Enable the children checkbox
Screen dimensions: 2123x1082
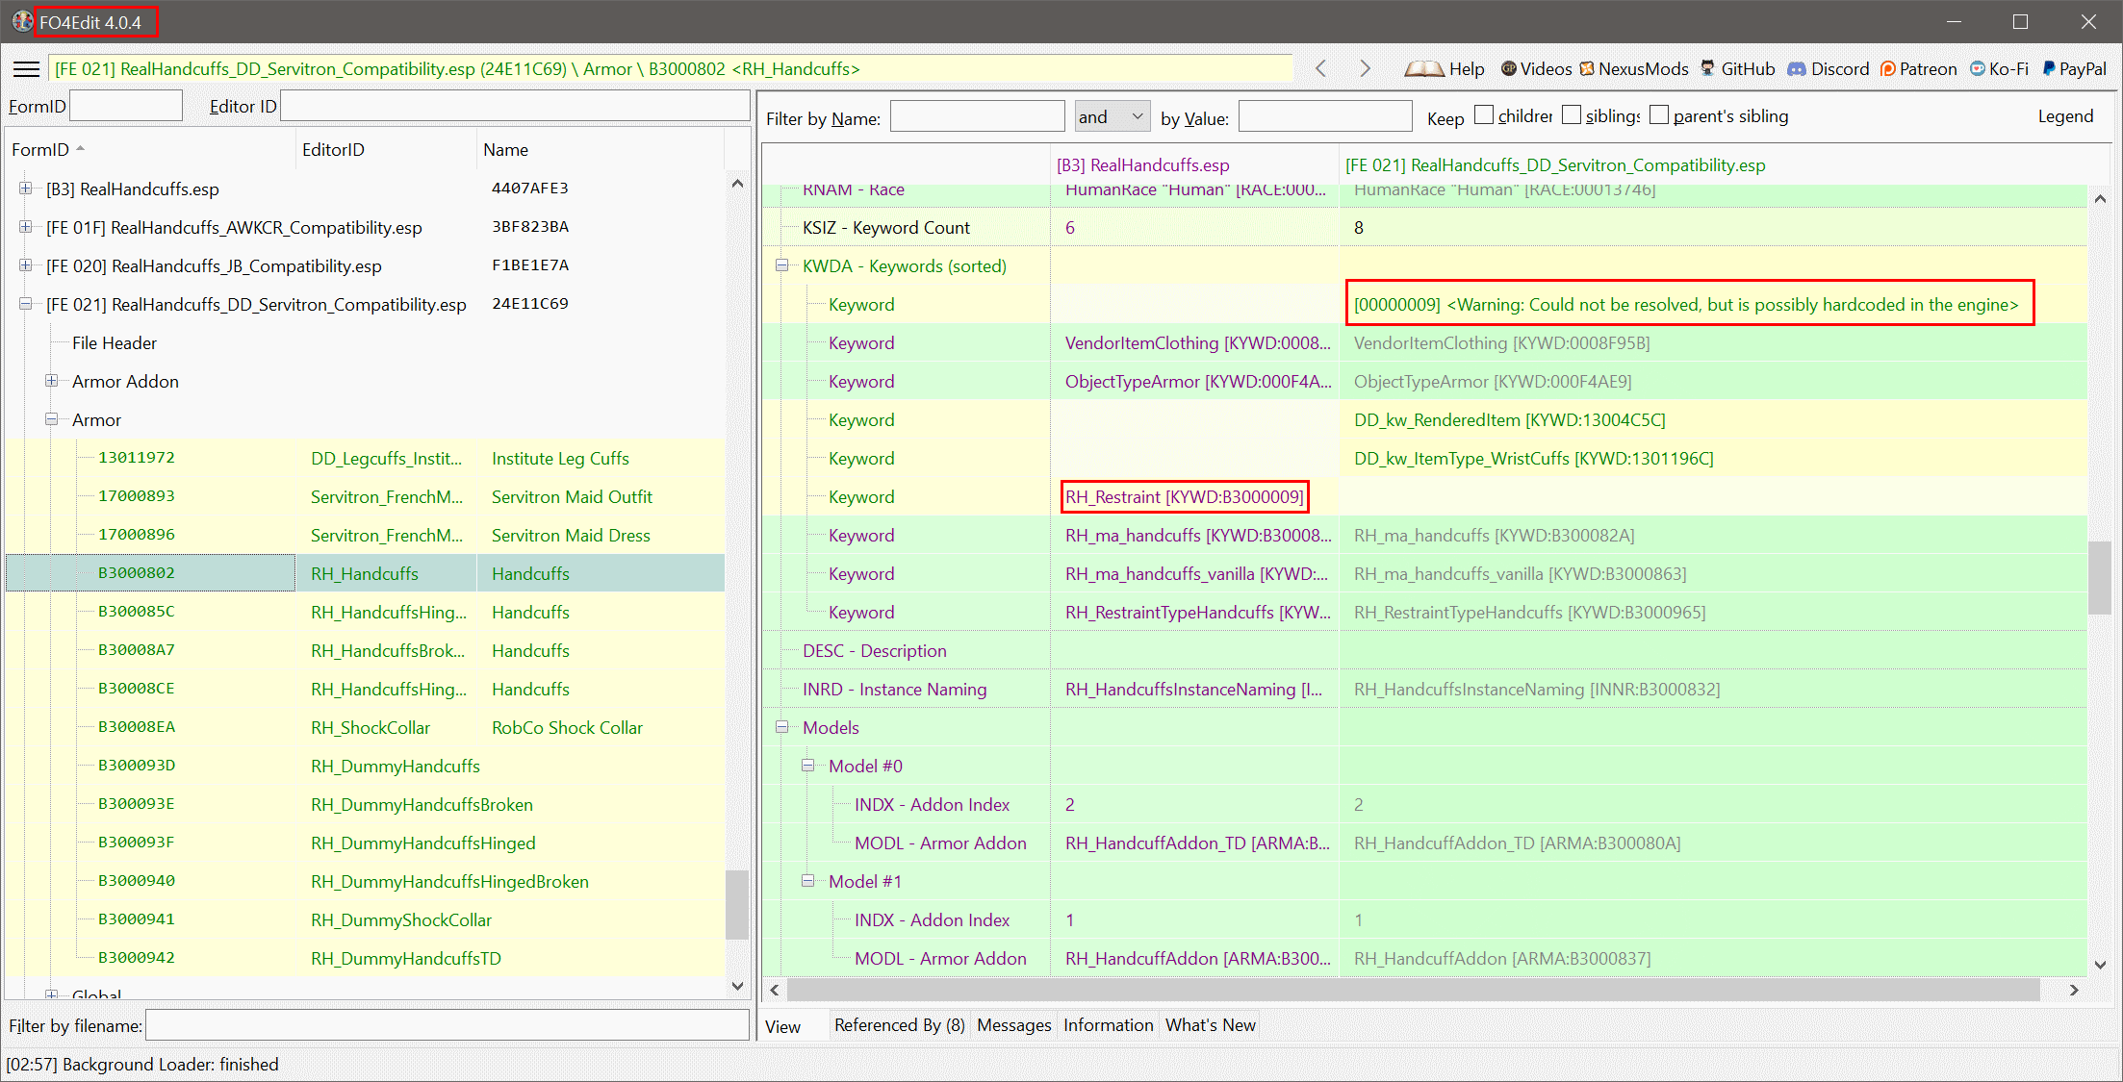click(x=1482, y=113)
